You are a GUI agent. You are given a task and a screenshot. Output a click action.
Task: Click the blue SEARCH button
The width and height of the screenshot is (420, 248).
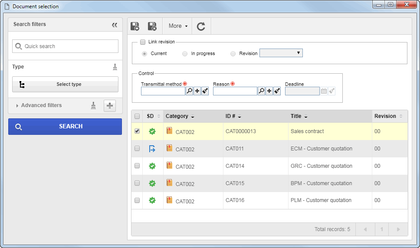[x=65, y=127]
